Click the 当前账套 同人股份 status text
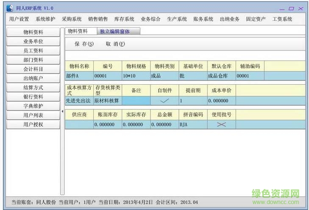309x210 pixels. click(x=33, y=202)
